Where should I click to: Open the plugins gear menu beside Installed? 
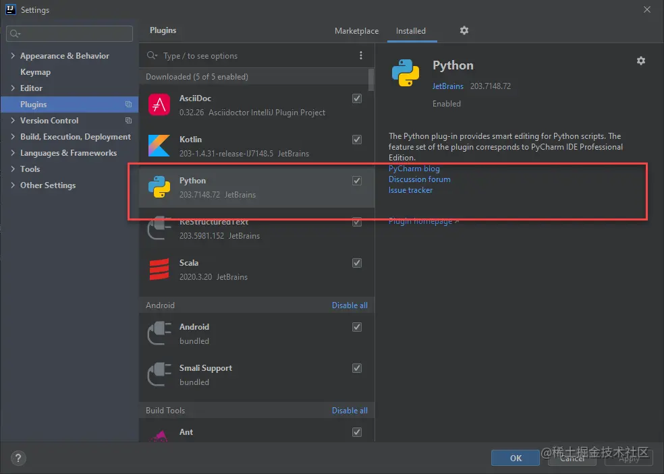click(464, 30)
